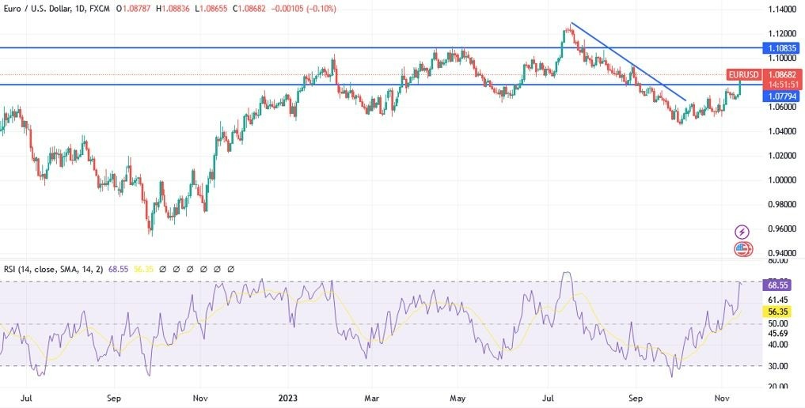Click the C1.08682 close value
Viewport: 805px width, 408px height.
click(x=249, y=9)
